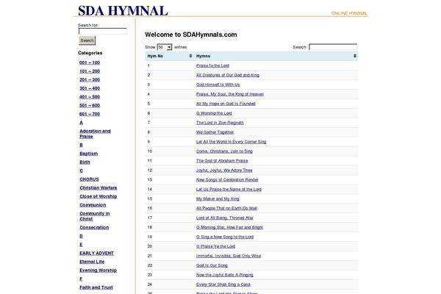Focus the sidebar Search for input field
The height and width of the screenshot is (294, 441).
pos(103,31)
